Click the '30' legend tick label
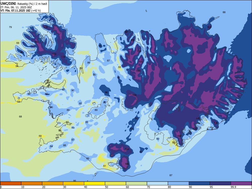This screenshot has height=189, width=252. 65,187
